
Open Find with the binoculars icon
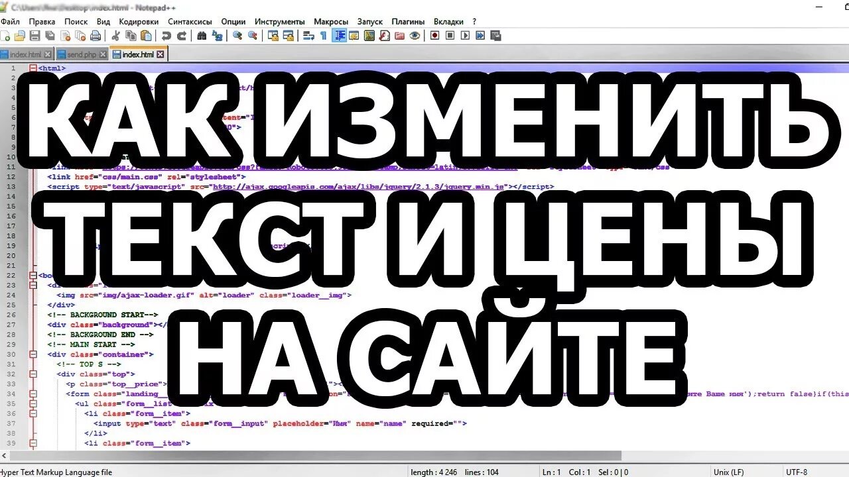[x=202, y=36]
